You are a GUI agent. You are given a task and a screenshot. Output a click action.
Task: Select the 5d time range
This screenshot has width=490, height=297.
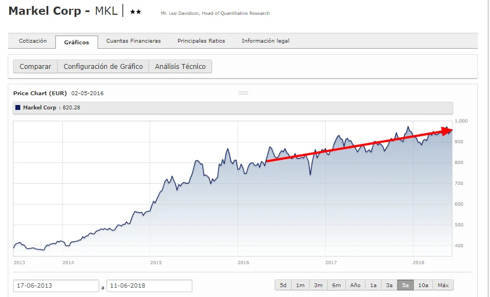283,286
